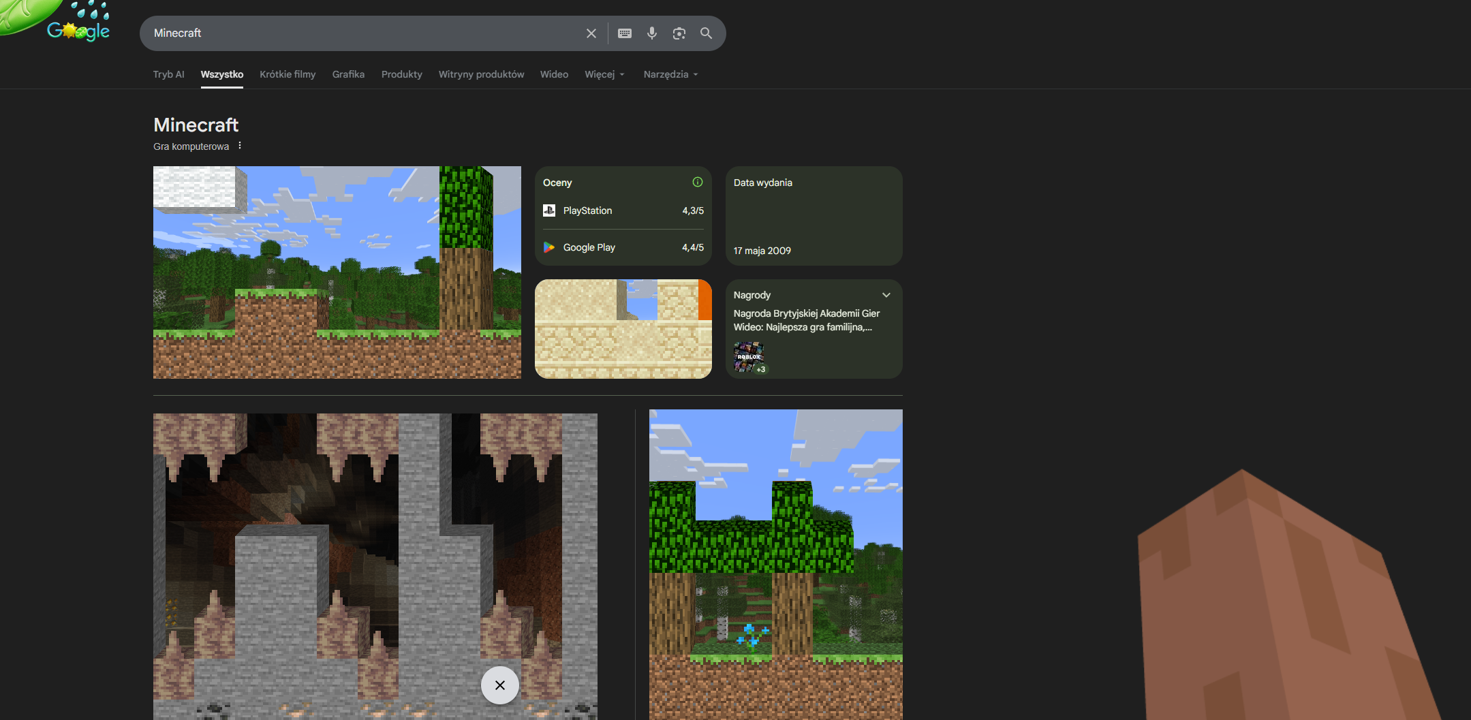Activate voice search with the microphone icon

coord(651,33)
